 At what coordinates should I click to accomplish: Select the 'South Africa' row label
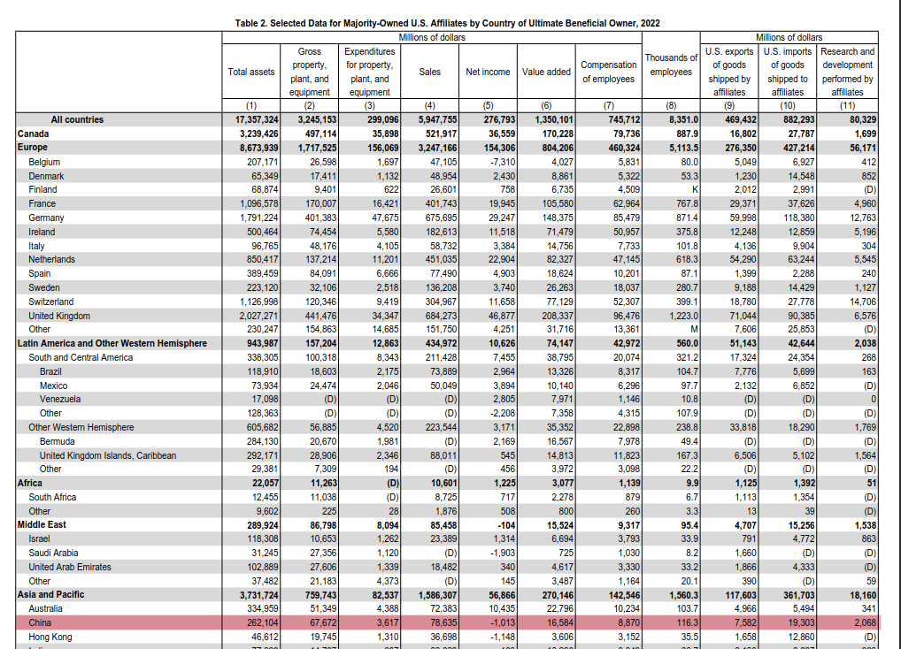pos(52,498)
